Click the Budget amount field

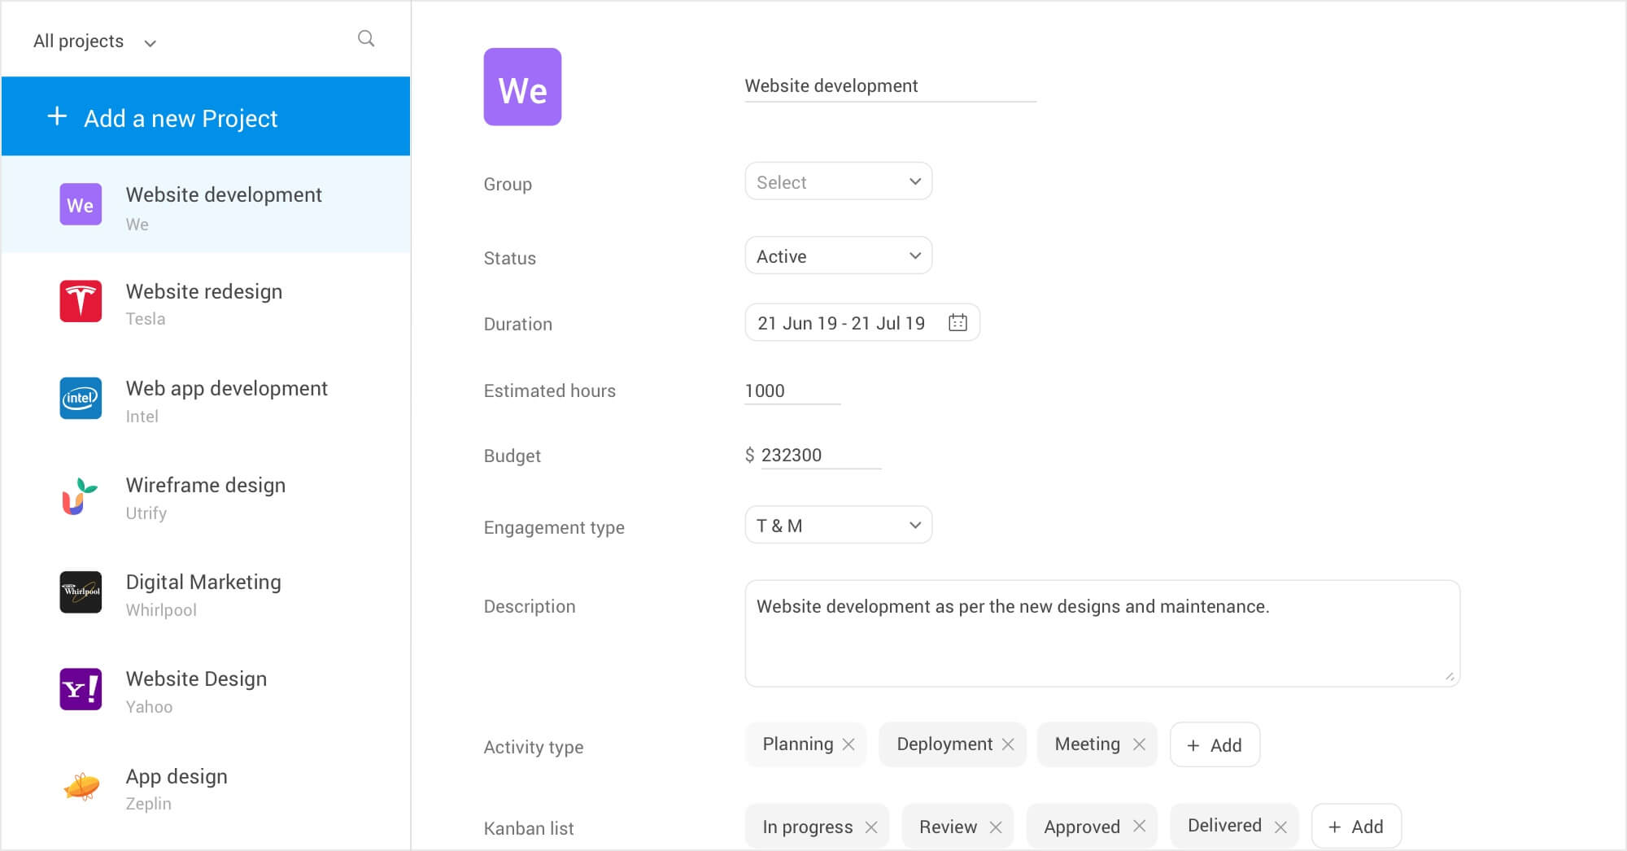point(821,455)
